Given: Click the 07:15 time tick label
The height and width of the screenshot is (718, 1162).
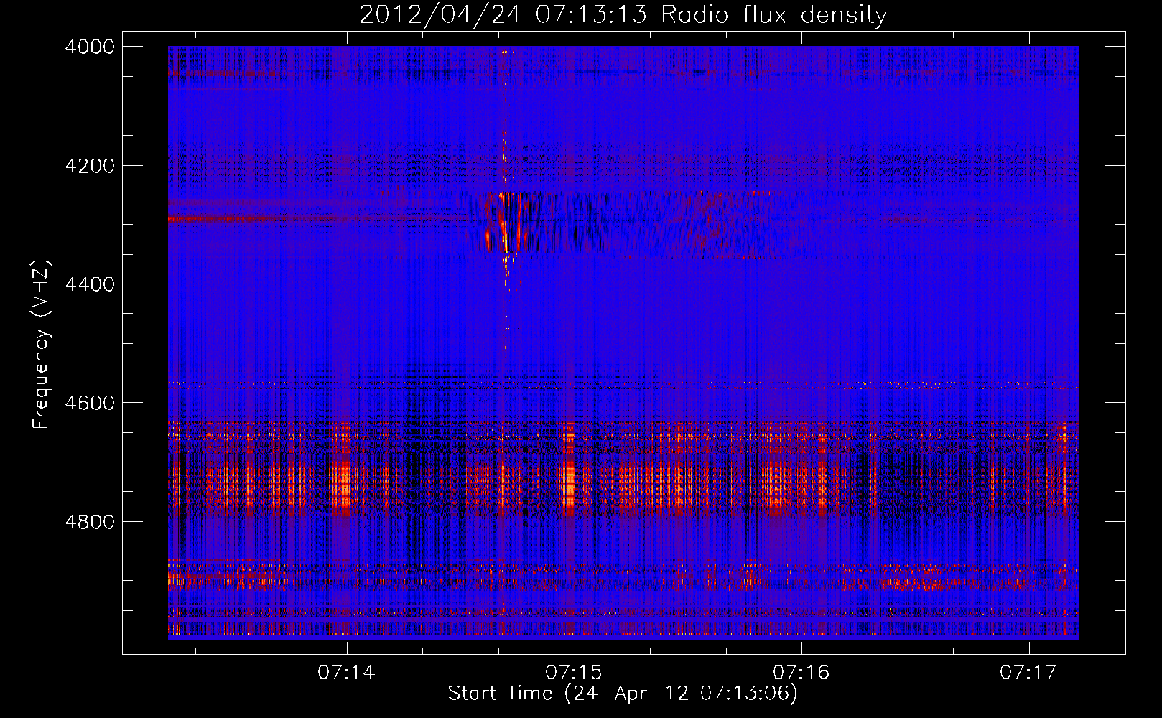Looking at the screenshot, I should click(x=574, y=673).
